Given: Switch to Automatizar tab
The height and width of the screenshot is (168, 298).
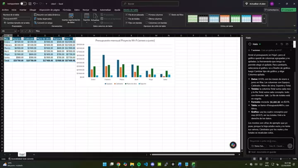Looking at the screenshot, I should pyautogui.click(x=106, y=10).
